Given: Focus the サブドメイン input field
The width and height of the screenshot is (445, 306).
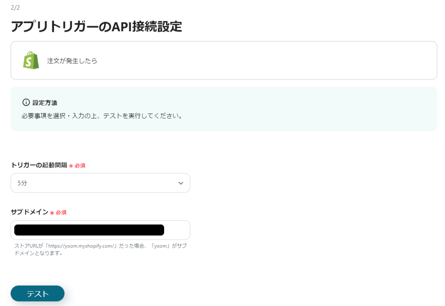Looking at the screenshot, I should (100, 230).
